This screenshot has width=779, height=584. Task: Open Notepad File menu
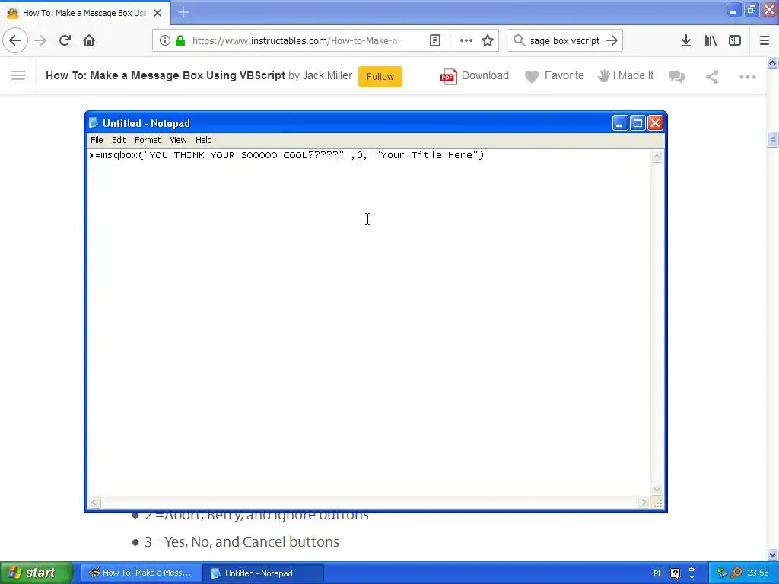[97, 140]
